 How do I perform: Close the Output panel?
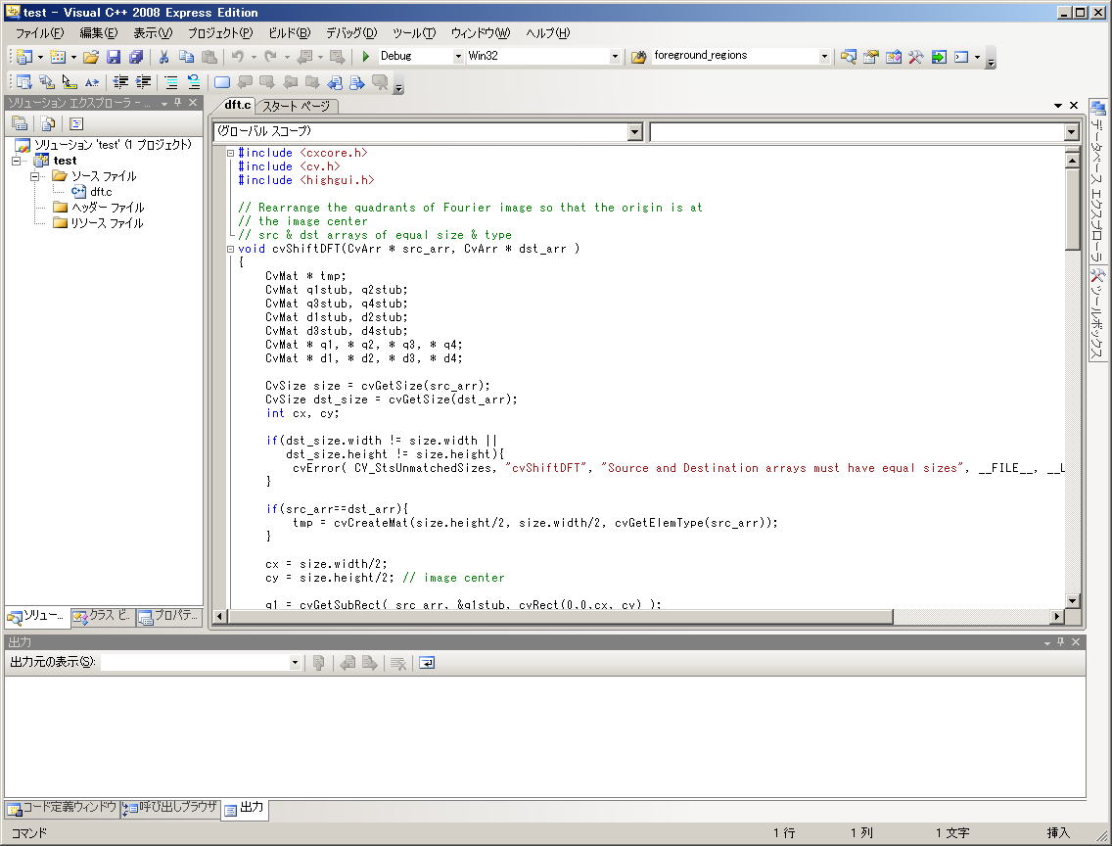coord(1076,641)
